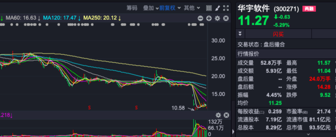Viewport: 336px width, 137px height.
Task: Click the 最低 price 11.04
Action: click(324, 71)
